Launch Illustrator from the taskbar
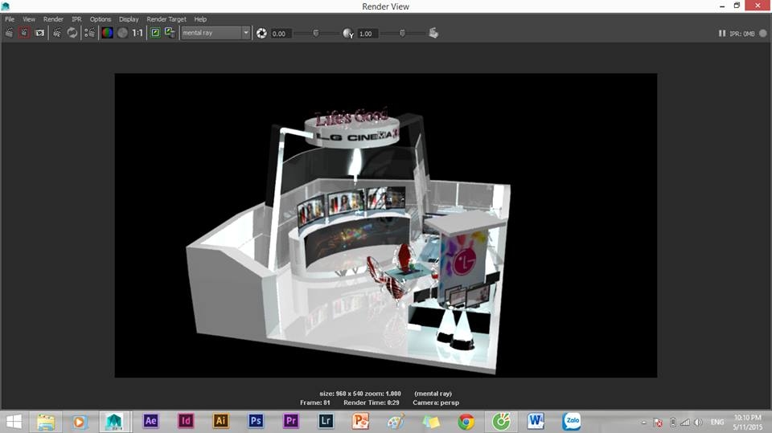The image size is (772, 433). [220, 421]
